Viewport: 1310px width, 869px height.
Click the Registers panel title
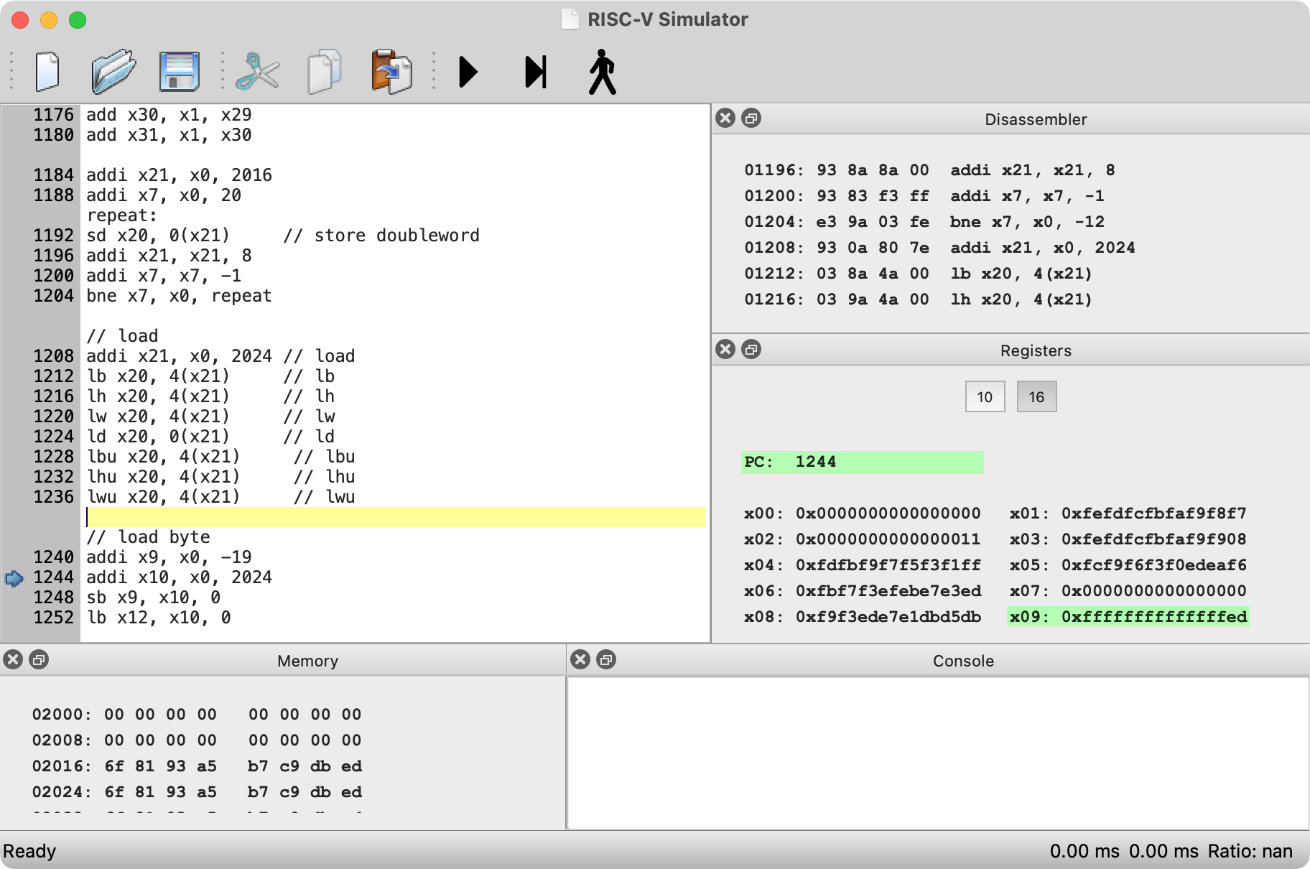point(1036,350)
